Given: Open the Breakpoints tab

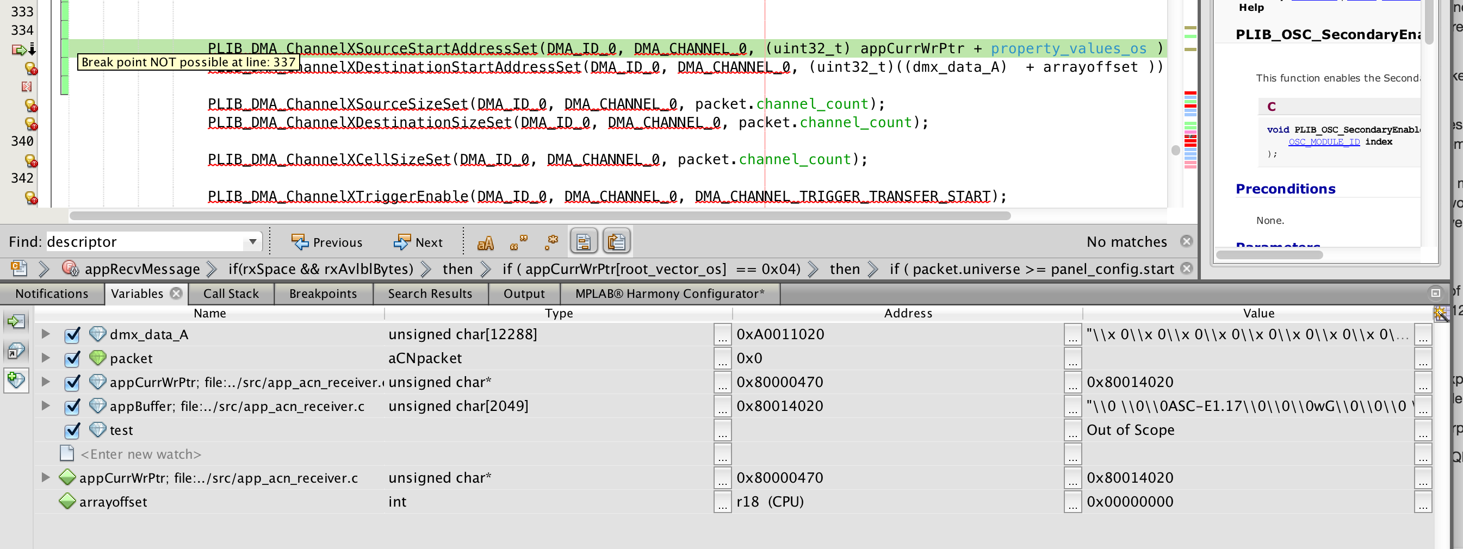Looking at the screenshot, I should click(323, 294).
